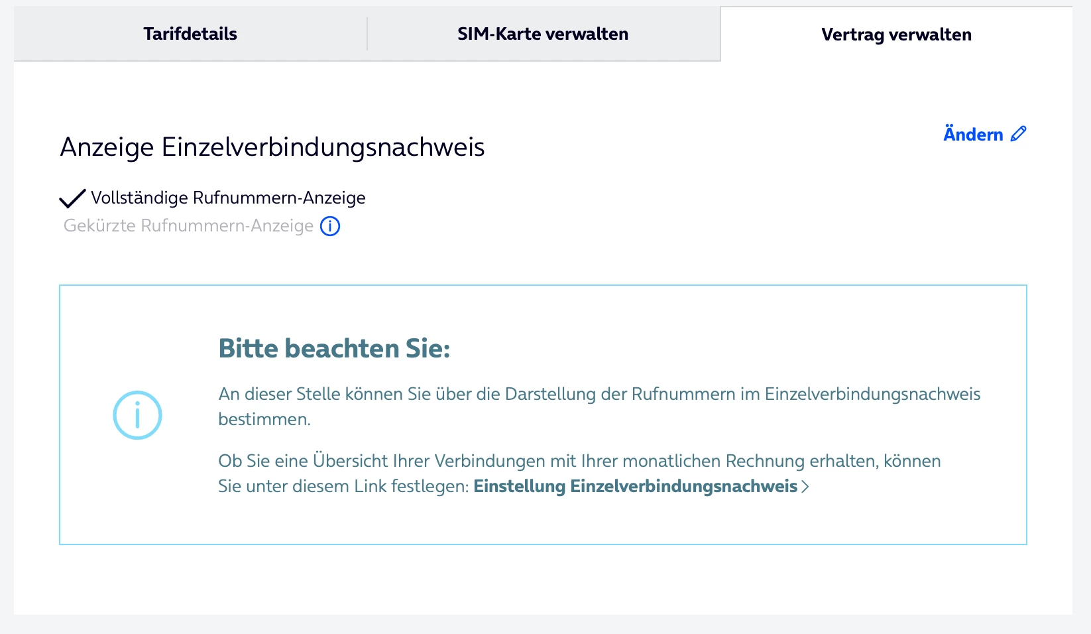The height and width of the screenshot is (634, 1091).
Task: Click the Anzeige Einzelverbindungsnachweis heading
Action: click(x=272, y=147)
